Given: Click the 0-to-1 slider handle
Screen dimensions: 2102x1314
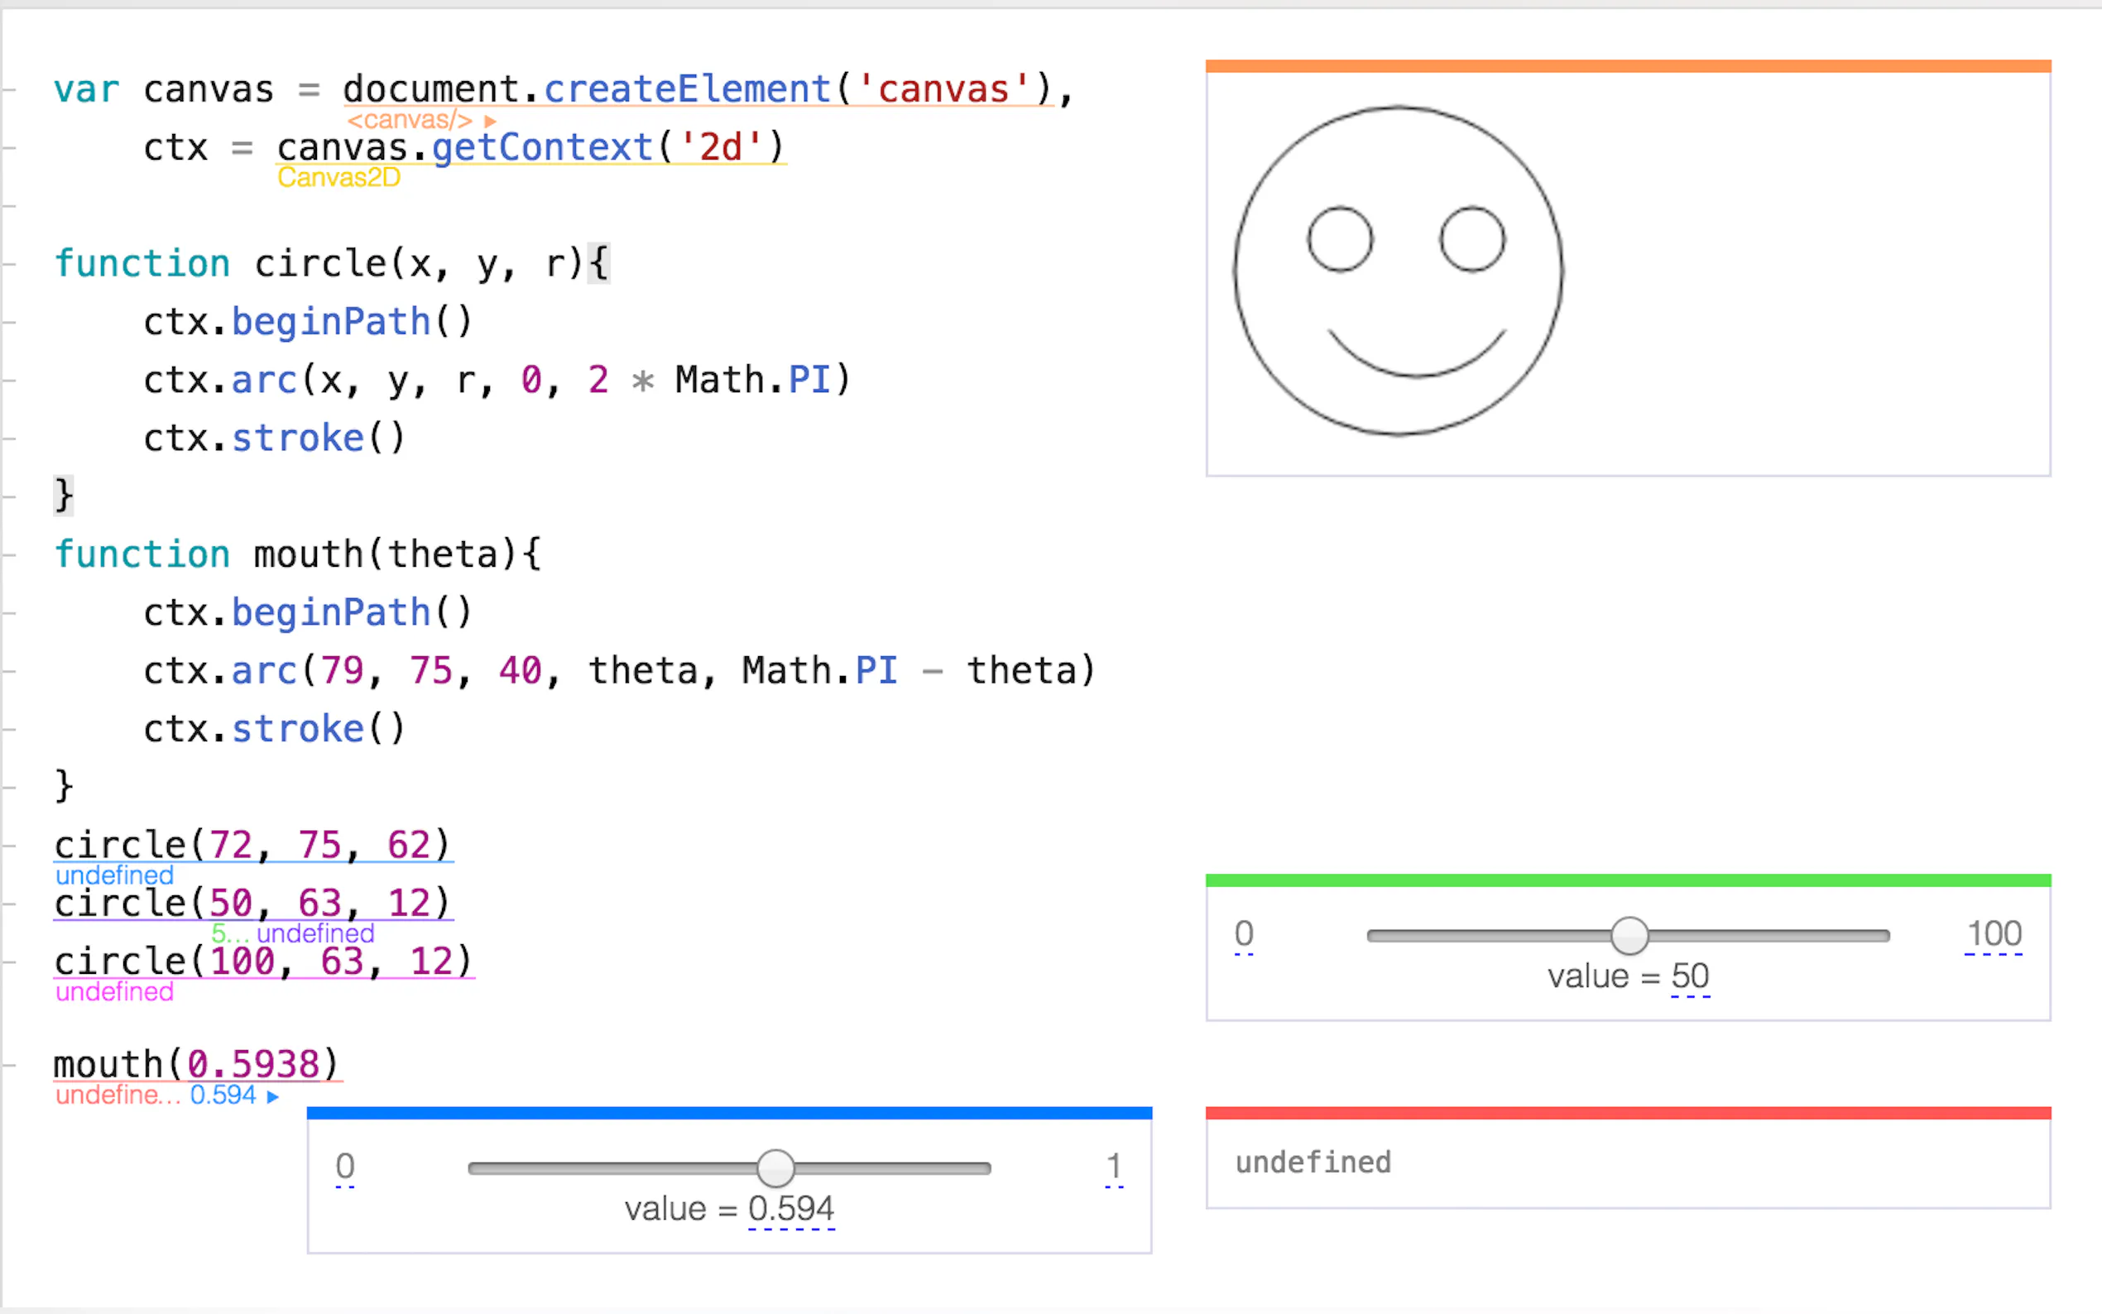Looking at the screenshot, I should [775, 1169].
